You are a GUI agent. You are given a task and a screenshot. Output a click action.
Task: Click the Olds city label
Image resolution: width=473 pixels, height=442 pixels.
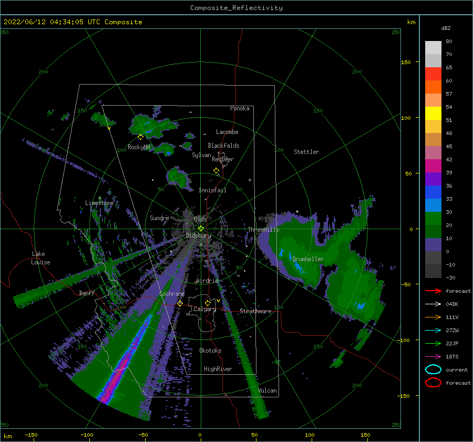pyautogui.click(x=200, y=219)
